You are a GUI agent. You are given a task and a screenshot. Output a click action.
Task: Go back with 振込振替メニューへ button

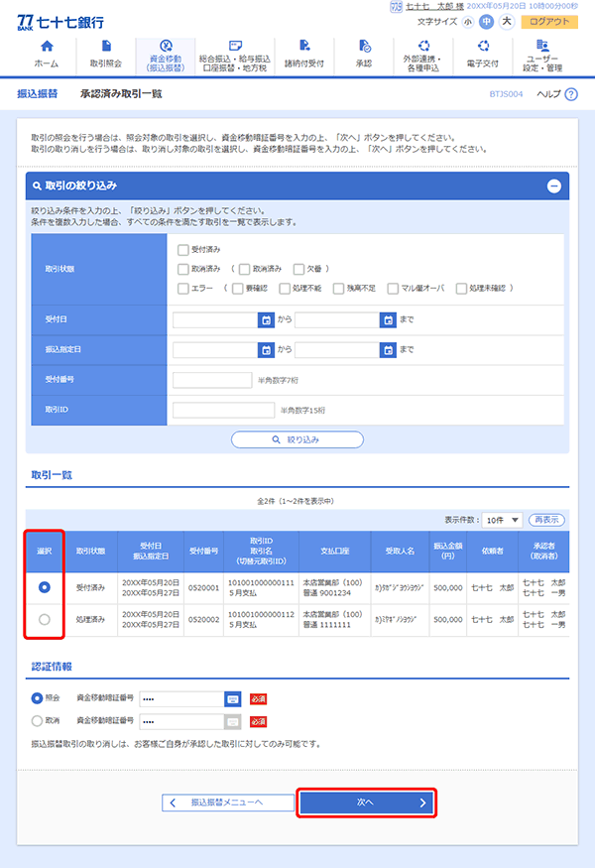(x=227, y=803)
